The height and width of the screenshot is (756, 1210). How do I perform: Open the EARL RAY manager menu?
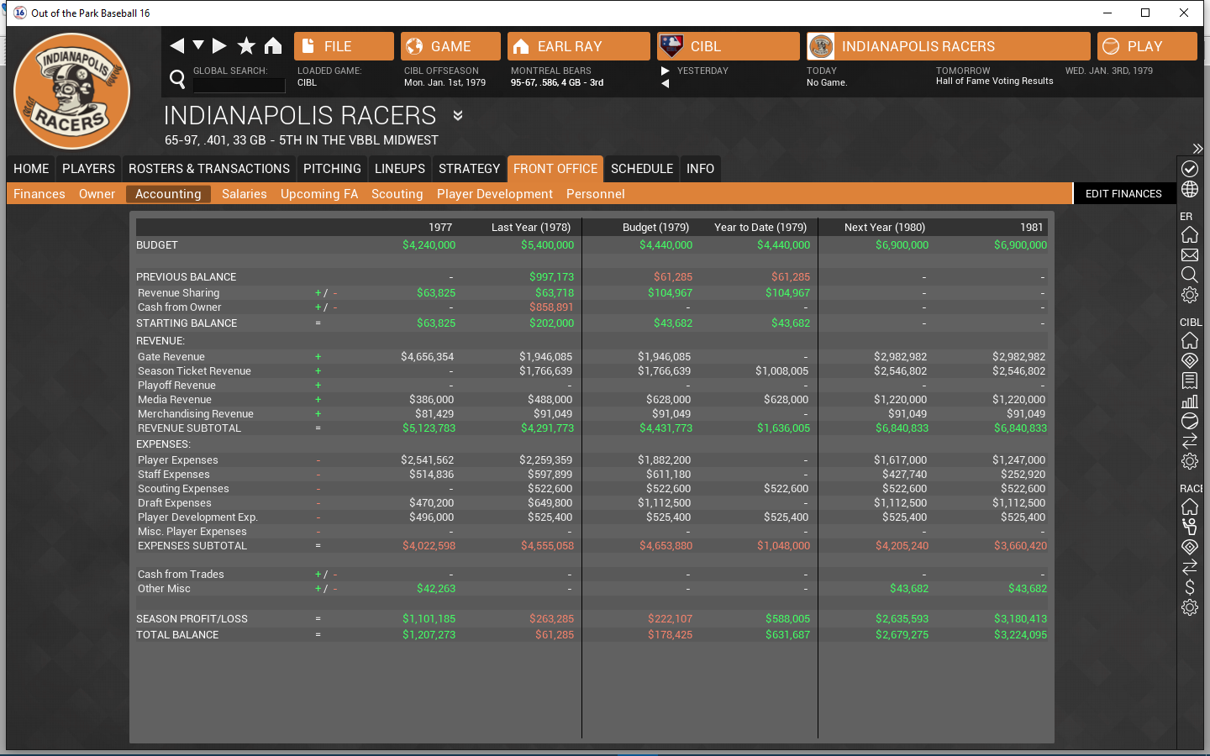[x=579, y=46]
